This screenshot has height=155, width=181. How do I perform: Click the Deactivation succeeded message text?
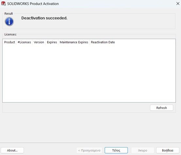point(44,18)
